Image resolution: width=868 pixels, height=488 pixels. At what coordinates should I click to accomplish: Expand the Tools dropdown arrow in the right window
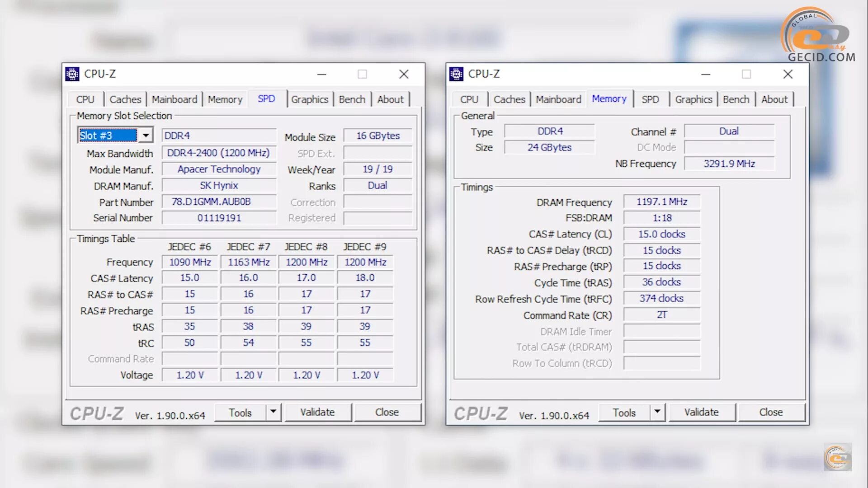tap(657, 412)
